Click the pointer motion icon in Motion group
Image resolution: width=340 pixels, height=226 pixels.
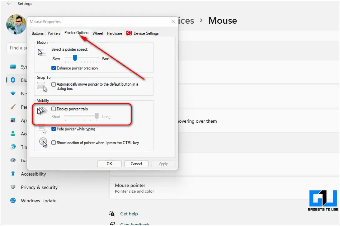pyautogui.click(x=41, y=52)
